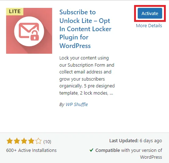This screenshot has width=169, height=163.
Task: Click the green compatibility checkmark
Action: coord(91,150)
